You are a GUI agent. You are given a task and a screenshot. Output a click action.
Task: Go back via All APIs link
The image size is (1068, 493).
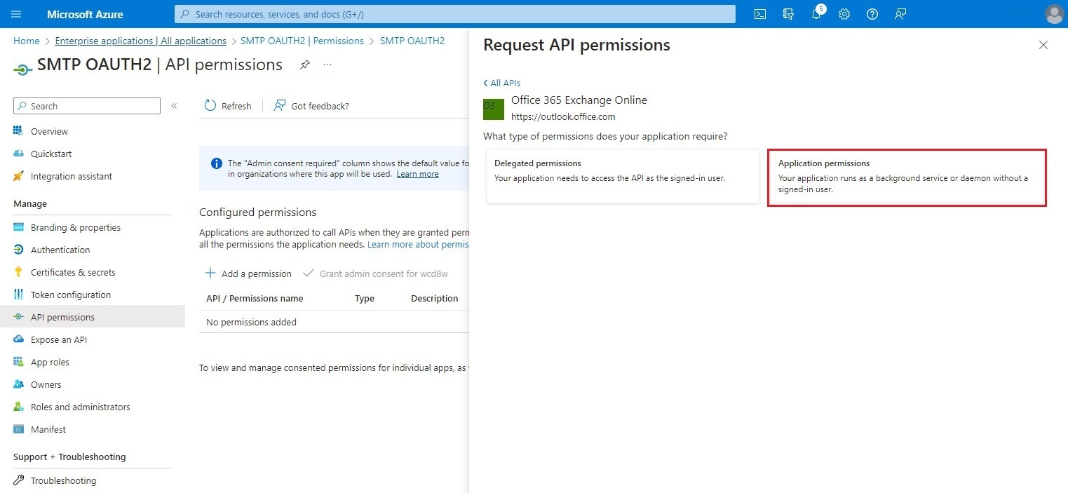point(501,83)
